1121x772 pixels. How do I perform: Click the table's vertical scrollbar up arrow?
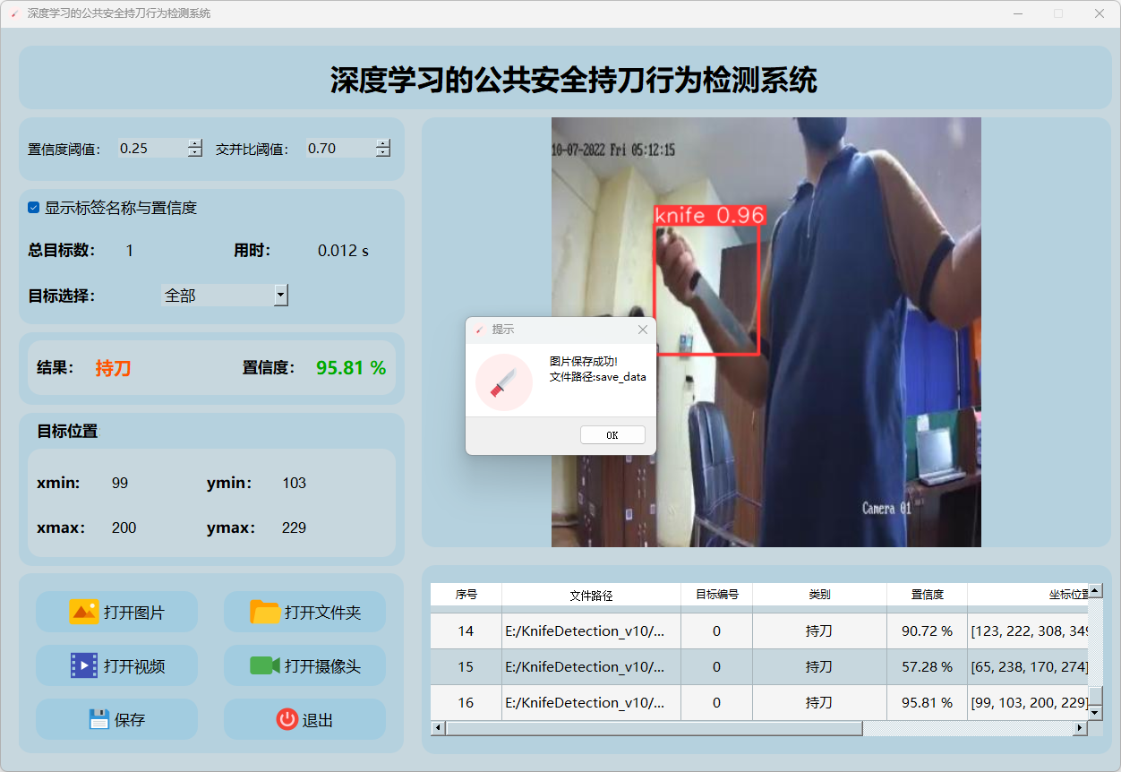pos(1095,591)
